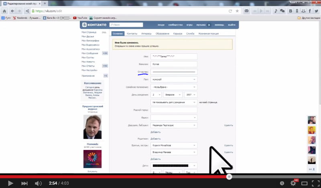321x188 pixels.
Task: Click the Родной город input field
Action: (174, 110)
